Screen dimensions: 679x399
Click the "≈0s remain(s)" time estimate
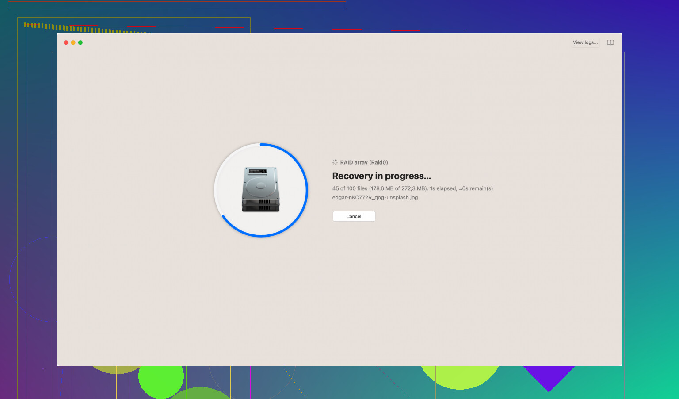[476, 188]
